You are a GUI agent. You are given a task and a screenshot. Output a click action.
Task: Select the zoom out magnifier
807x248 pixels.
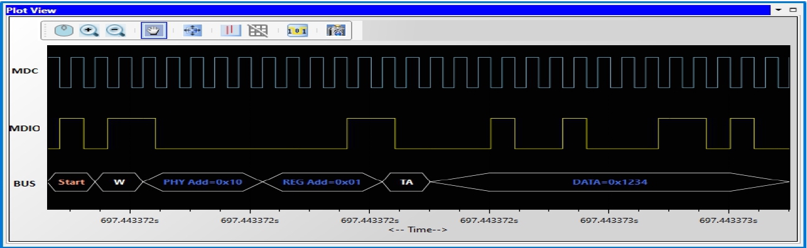pyautogui.click(x=115, y=30)
